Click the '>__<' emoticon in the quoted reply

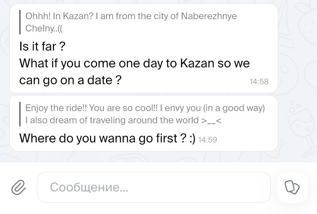point(212,120)
